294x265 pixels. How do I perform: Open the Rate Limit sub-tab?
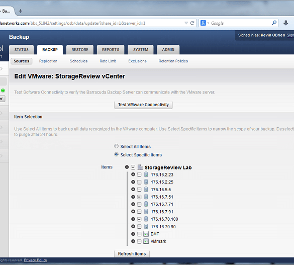(x=108, y=61)
